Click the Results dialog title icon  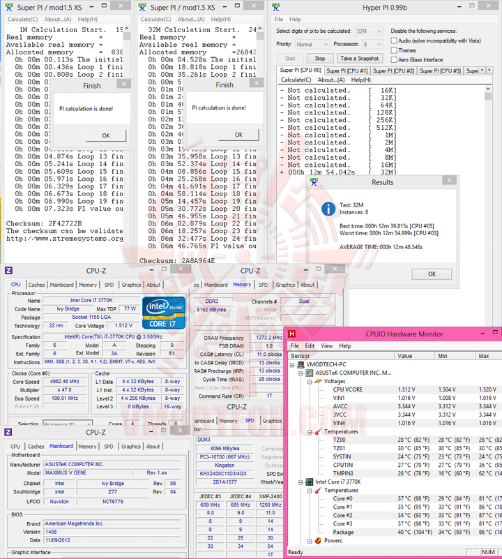point(314,182)
